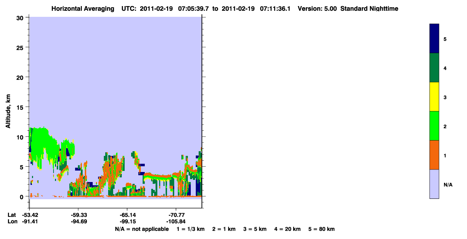
Task: Click the start time '07:05:39.7' in title
Action: click(x=193, y=9)
